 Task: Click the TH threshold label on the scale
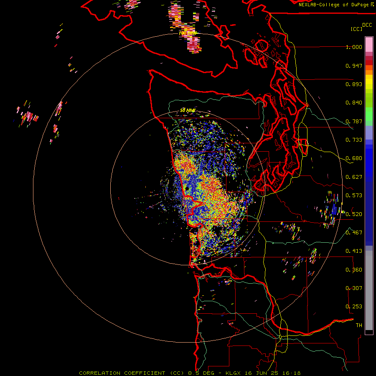[359, 325]
